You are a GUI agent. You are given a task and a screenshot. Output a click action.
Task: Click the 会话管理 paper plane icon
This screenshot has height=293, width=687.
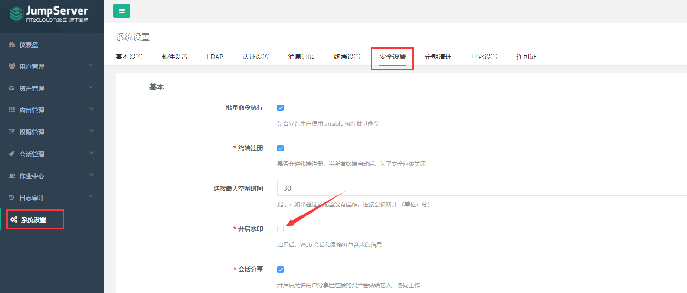point(13,154)
